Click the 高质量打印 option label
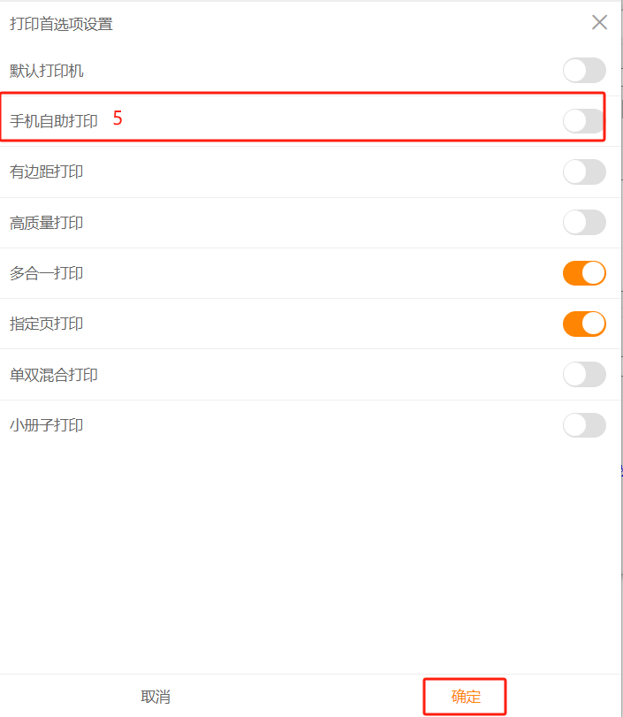 coord(47,223)
